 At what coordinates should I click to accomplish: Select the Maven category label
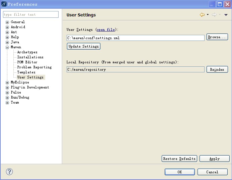tap(16, 47)
